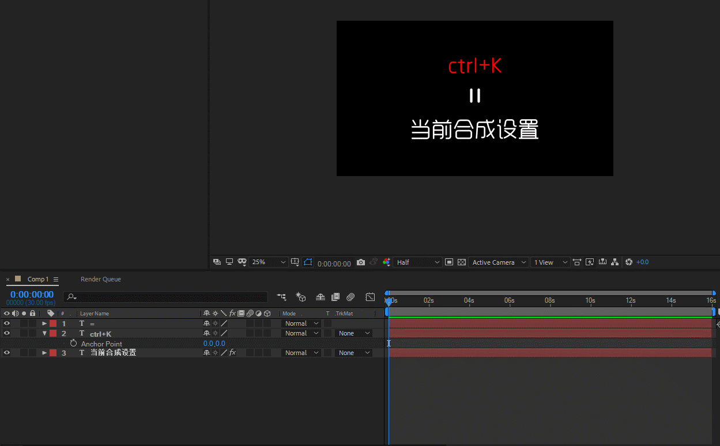Switch to the Comp 1 tab
The image size is (720, 446).
pyautogui.click(x=38, y=279)
